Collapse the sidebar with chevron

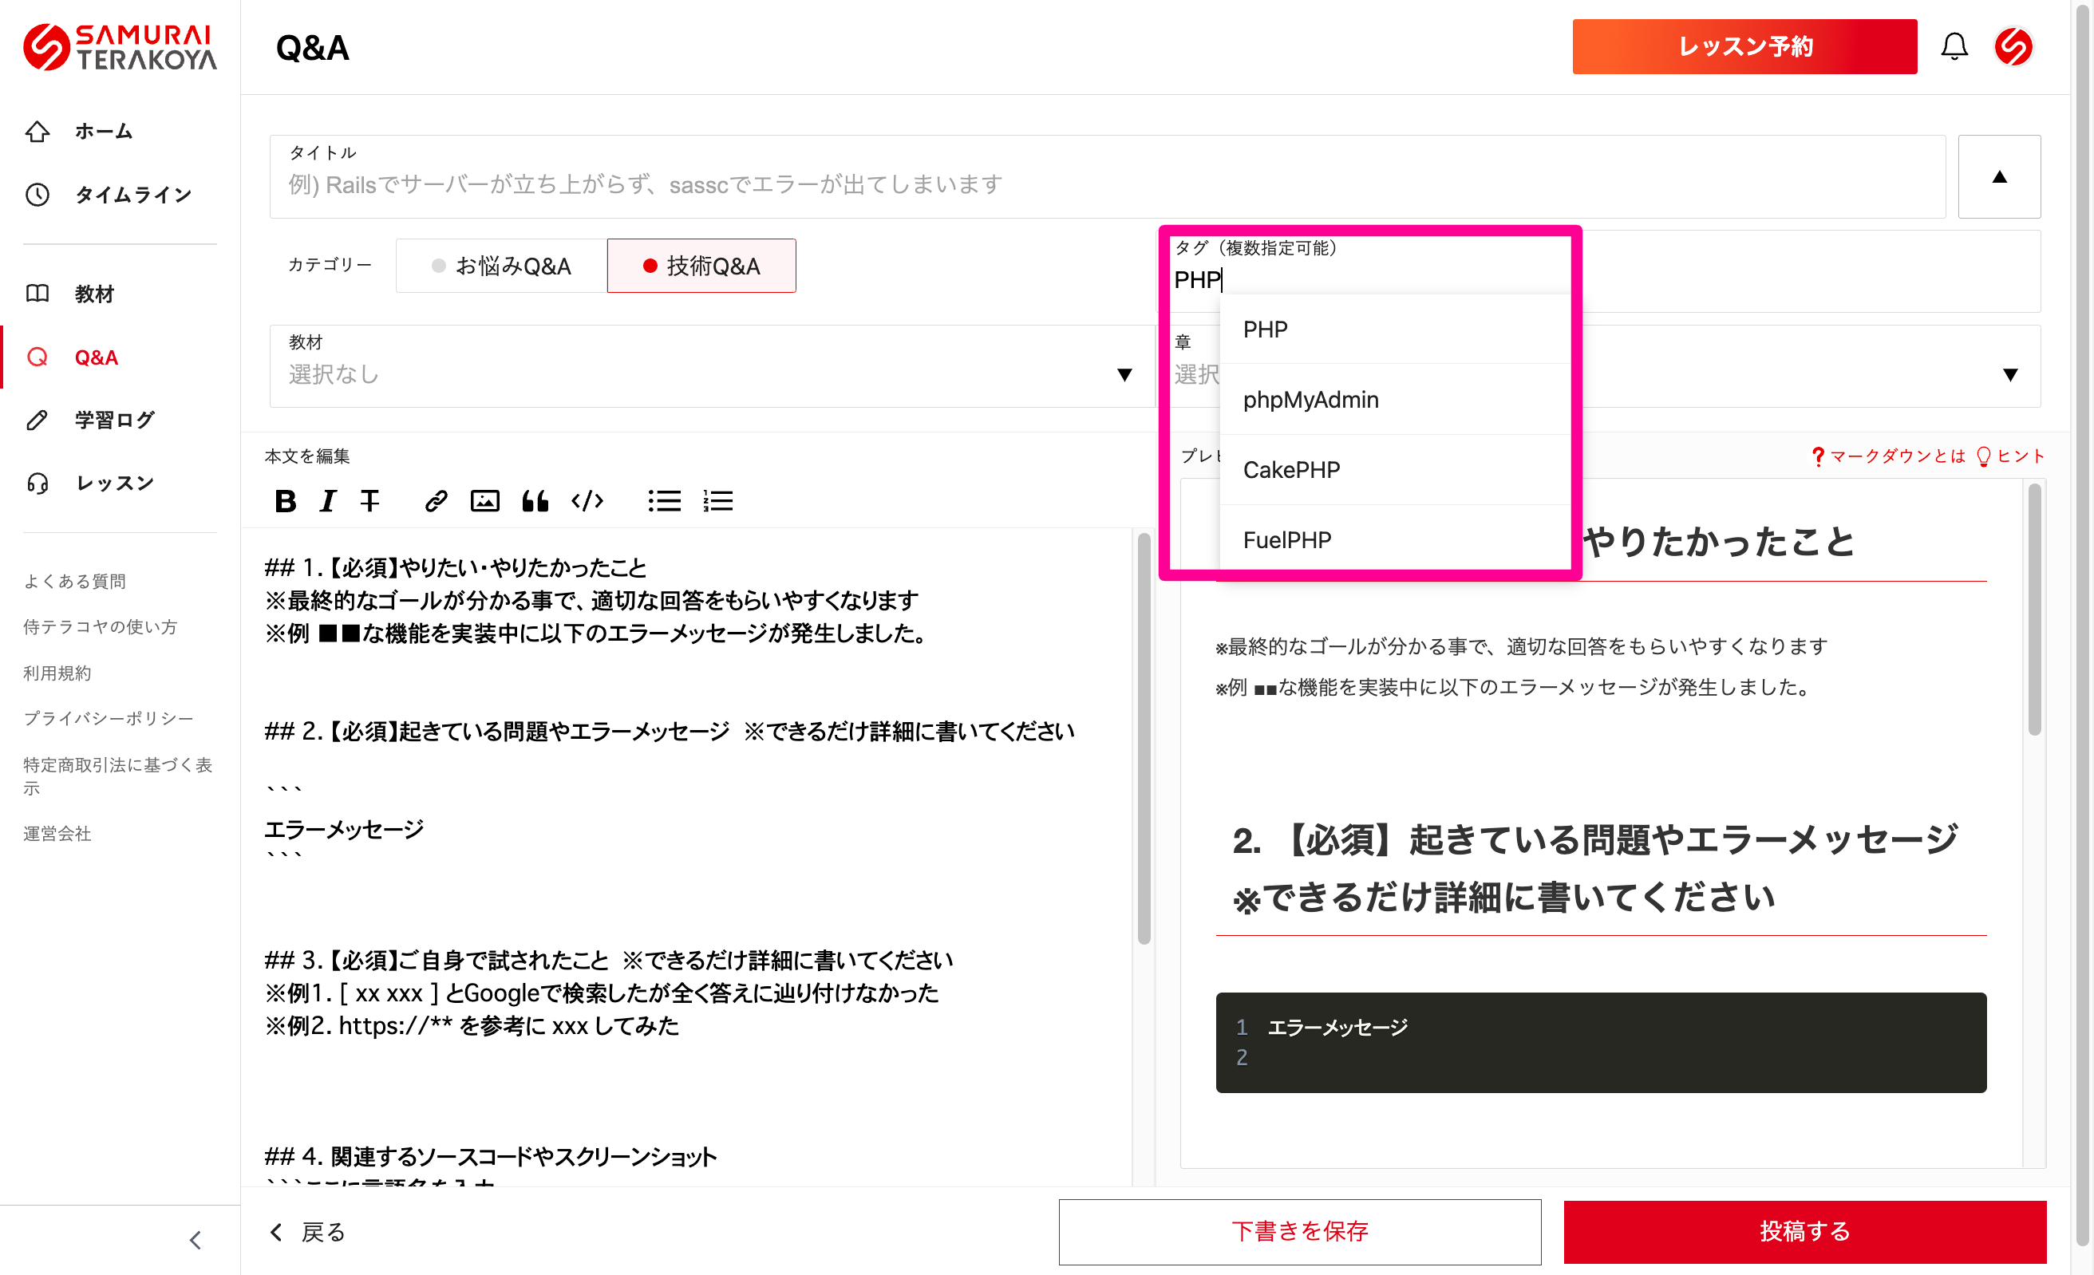tap(196, 1239)
